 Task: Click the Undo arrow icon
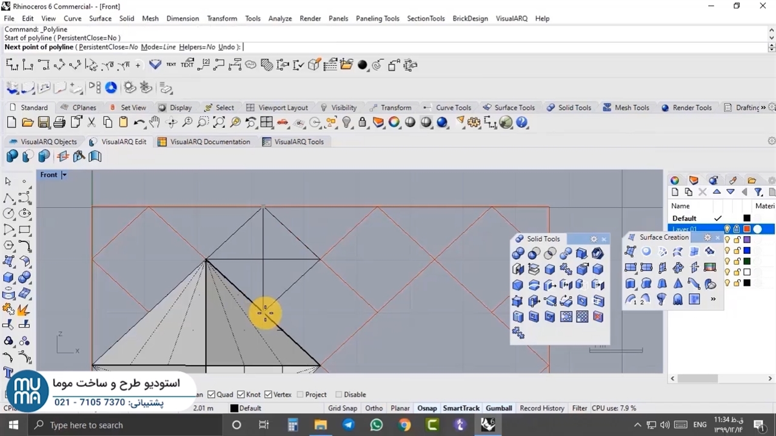click(x=139, y=122)
